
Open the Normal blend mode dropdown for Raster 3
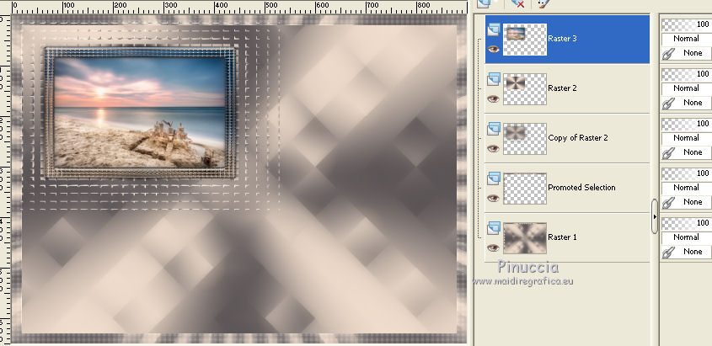(x=687, y=39)
